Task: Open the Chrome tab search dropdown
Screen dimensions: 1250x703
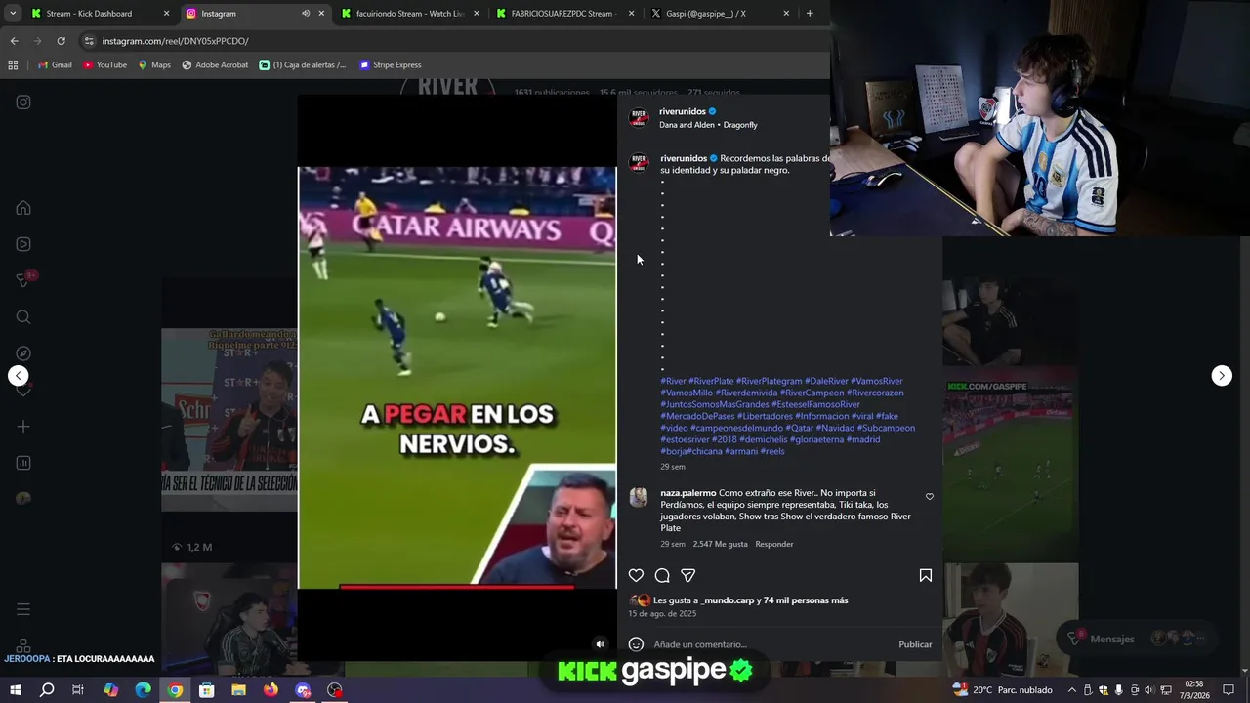Action: tap(13, 14)
